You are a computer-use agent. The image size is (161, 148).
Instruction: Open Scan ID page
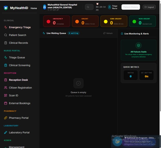point(13,95)
